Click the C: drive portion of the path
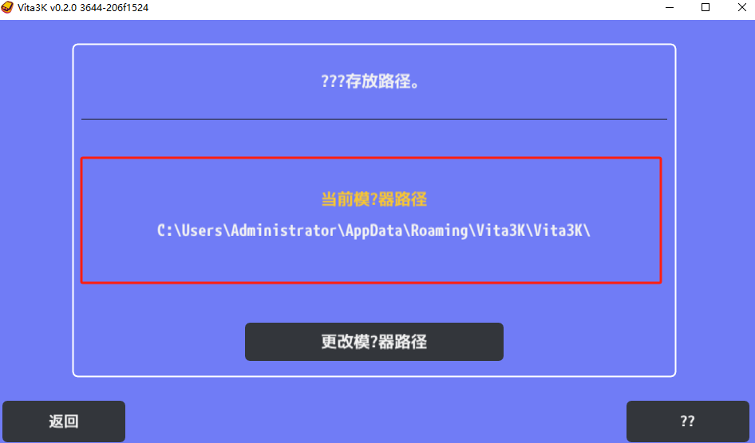 pos(164,230)
